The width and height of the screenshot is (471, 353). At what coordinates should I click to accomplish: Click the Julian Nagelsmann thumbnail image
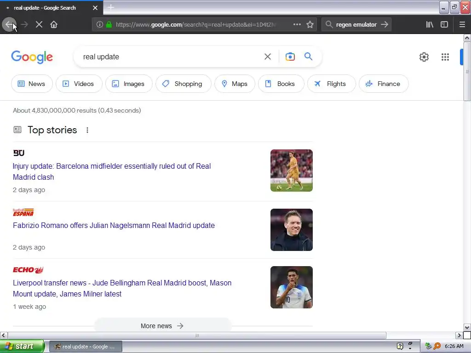click(291, 230)
